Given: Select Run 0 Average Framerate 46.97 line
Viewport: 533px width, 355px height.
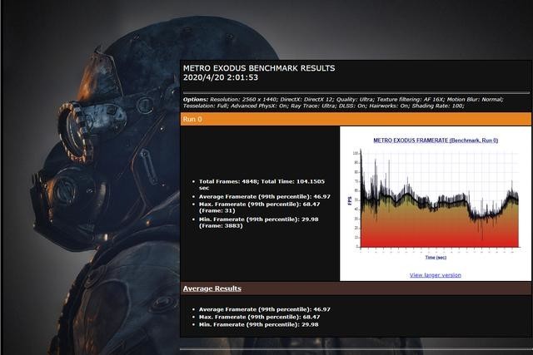Looking at the screenshot, I should pos(265,196).
